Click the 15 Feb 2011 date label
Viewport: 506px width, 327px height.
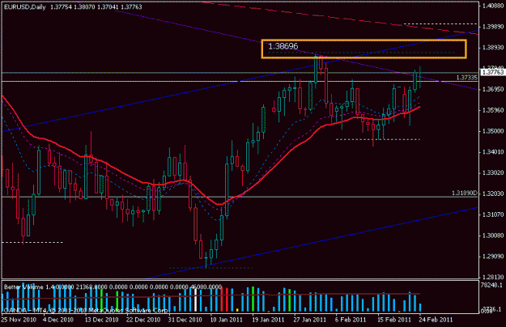coord(393,320)
